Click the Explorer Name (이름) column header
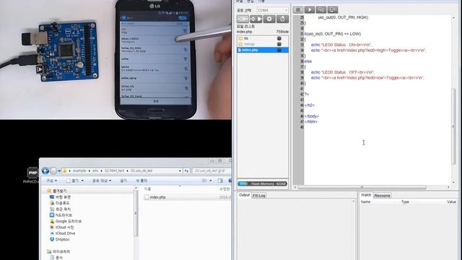The height and width of the screenshot is (260, 462). [x=147, y=189]
